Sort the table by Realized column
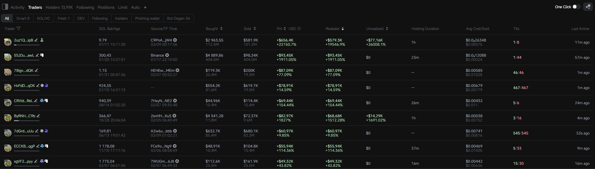The width and height of the screenshot is (595, 169). click(x=343, y=28)
